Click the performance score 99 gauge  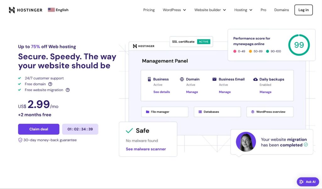click(x=299, y=45)
